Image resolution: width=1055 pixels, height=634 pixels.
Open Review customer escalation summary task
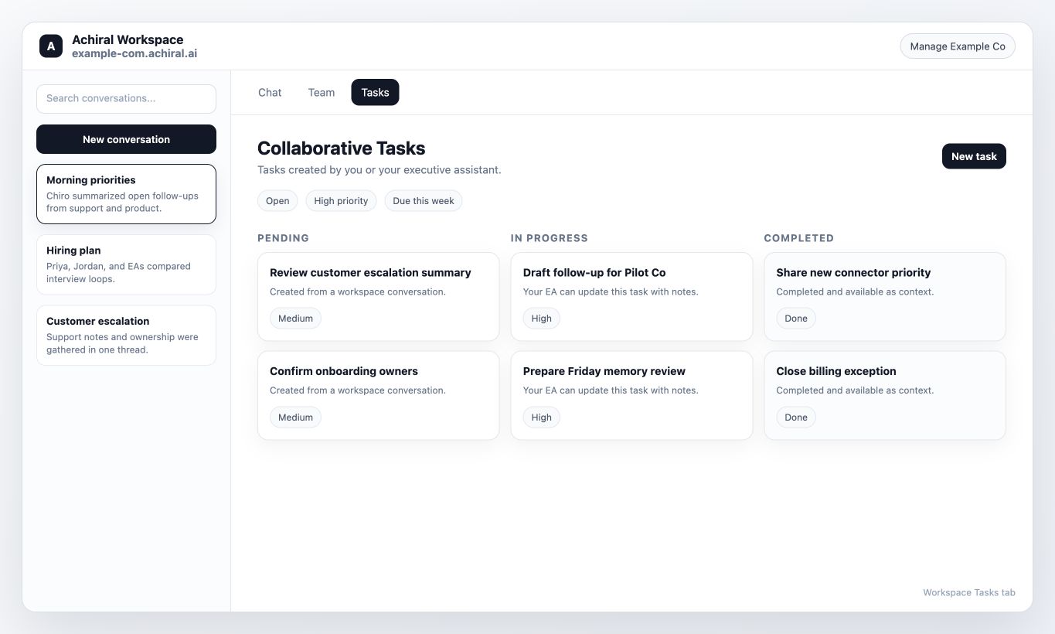pyautogui.click(x=379, y=297)
